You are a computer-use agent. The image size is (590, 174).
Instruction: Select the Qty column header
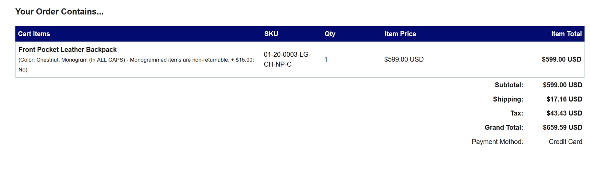pos(330,34)
